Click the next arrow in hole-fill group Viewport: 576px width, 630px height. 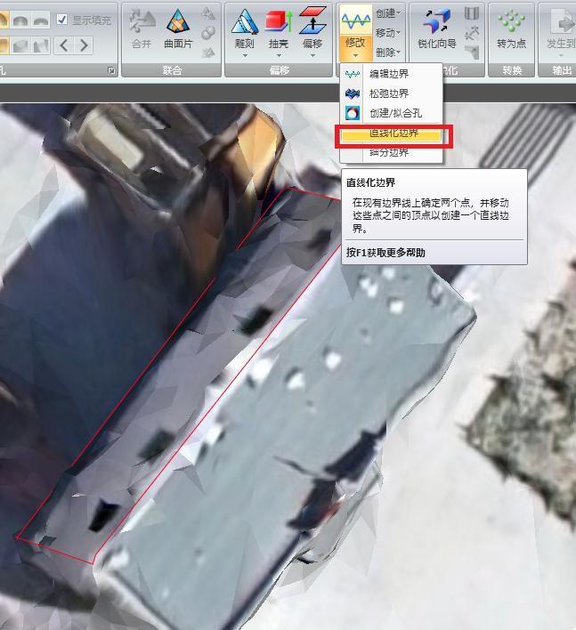84,45
